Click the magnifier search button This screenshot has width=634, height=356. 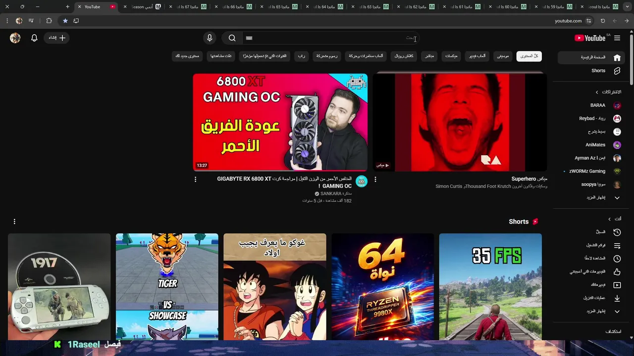coord(232,38)
